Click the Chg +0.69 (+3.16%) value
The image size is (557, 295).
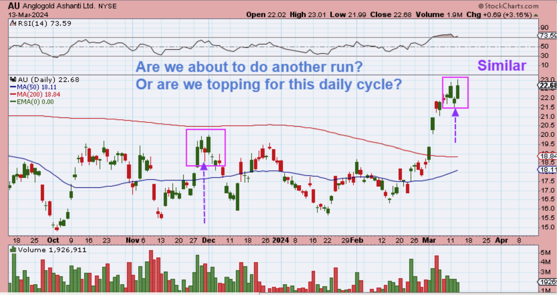(499, 15)
